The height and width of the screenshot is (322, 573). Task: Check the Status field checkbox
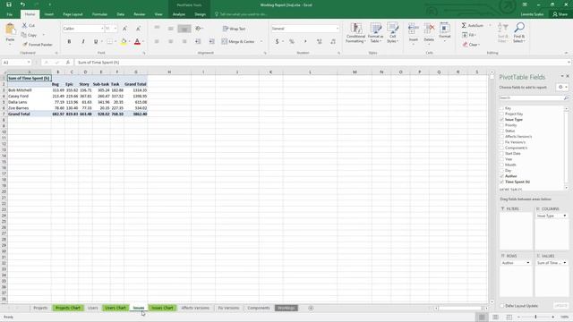[501, 131]
